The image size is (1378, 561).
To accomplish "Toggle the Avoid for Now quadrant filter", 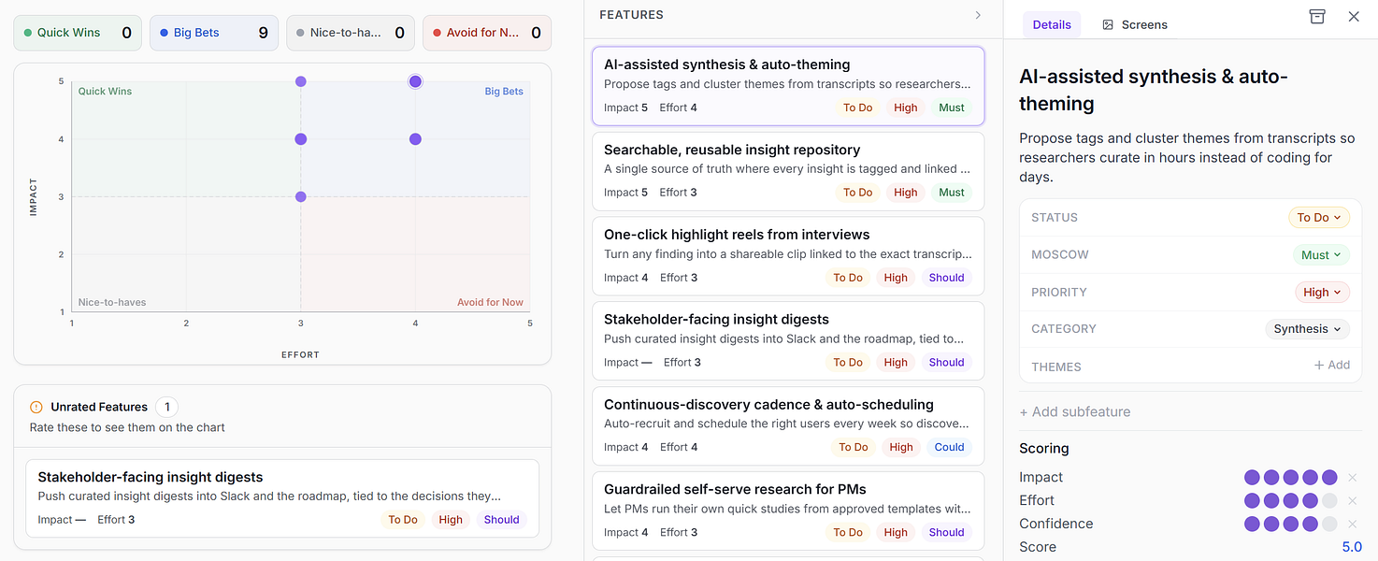I will coord(487,33).
